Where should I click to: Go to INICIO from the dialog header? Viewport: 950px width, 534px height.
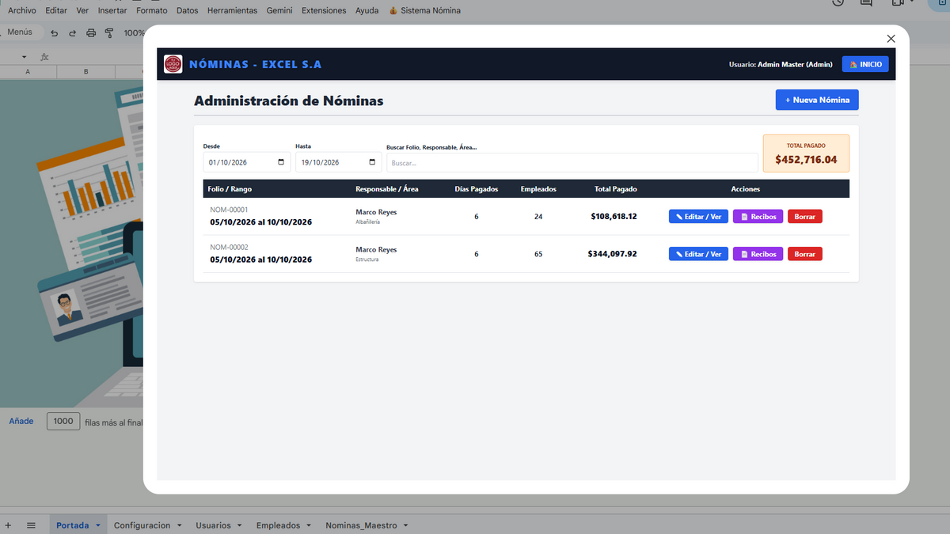(865, 64)
